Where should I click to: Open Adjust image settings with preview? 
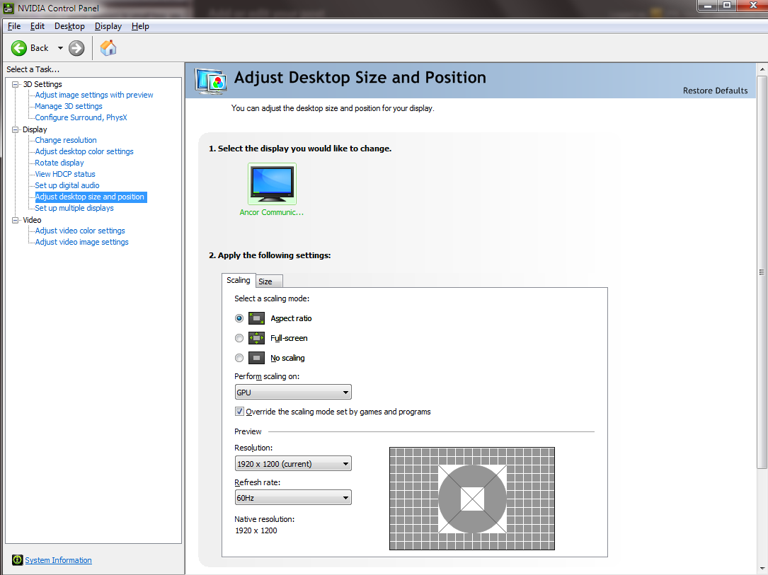[94, 95]
